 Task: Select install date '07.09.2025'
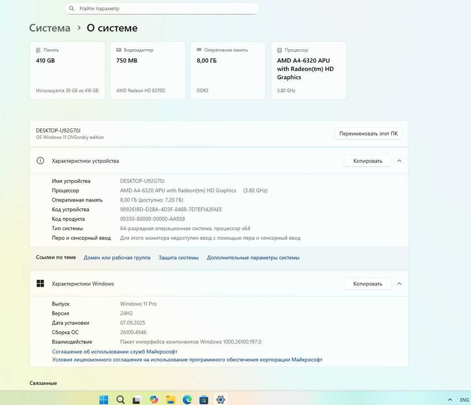coord(133,323)
